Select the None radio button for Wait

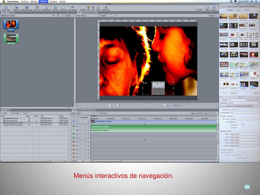click(x=231, y=122)
